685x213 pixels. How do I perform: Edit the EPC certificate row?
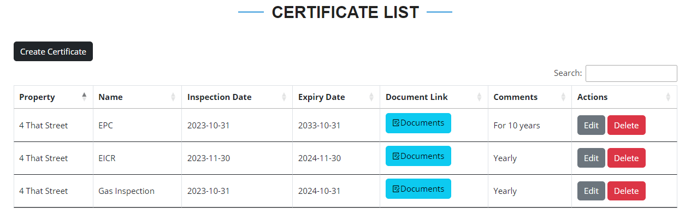[591, 125]
